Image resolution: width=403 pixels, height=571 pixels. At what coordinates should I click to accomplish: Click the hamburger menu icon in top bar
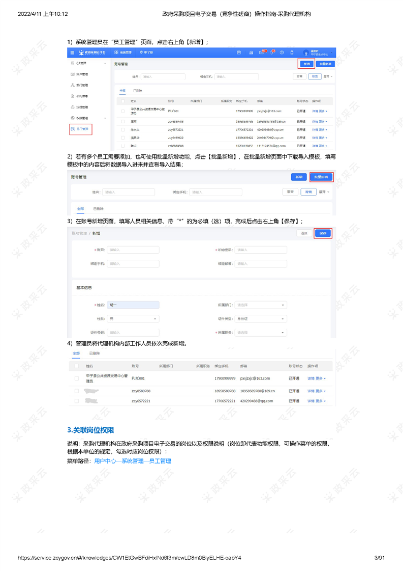(x=72, y=52)
